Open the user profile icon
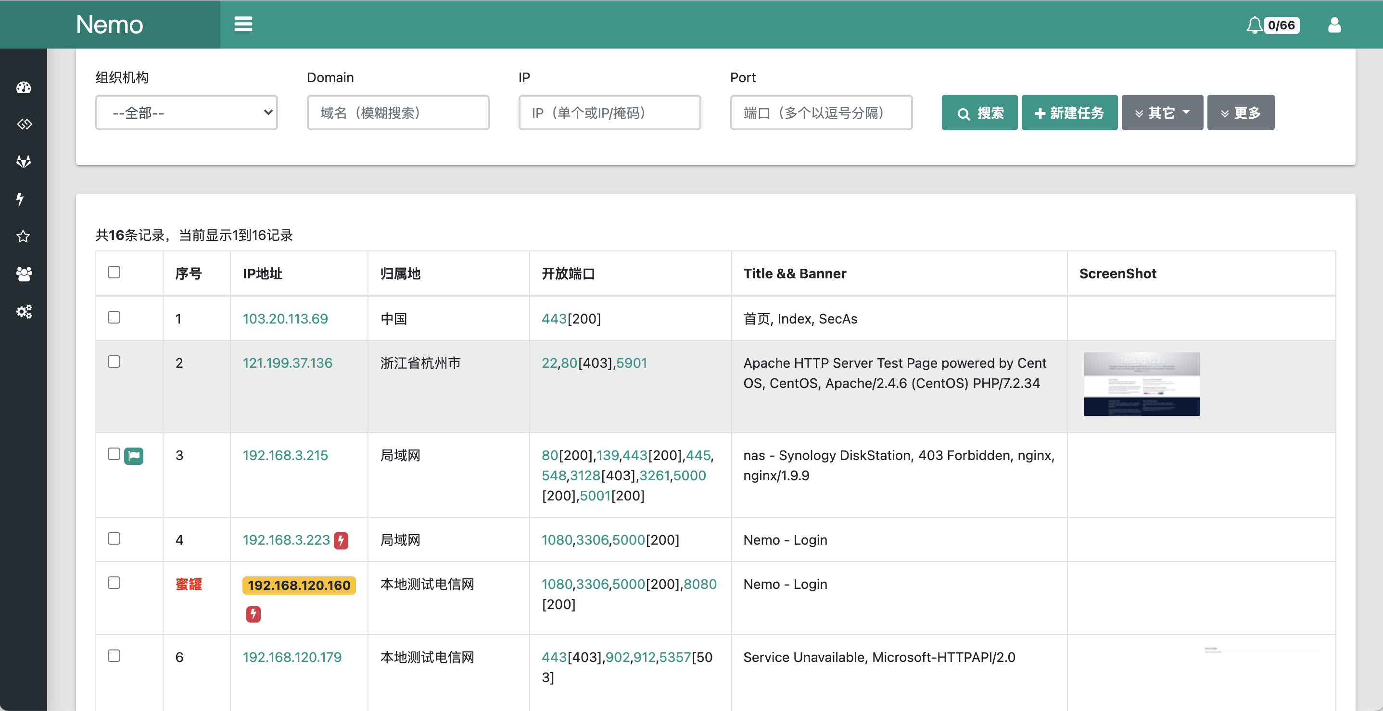The width and height of the screenshot is (1383, 711). click(1334, 25)
